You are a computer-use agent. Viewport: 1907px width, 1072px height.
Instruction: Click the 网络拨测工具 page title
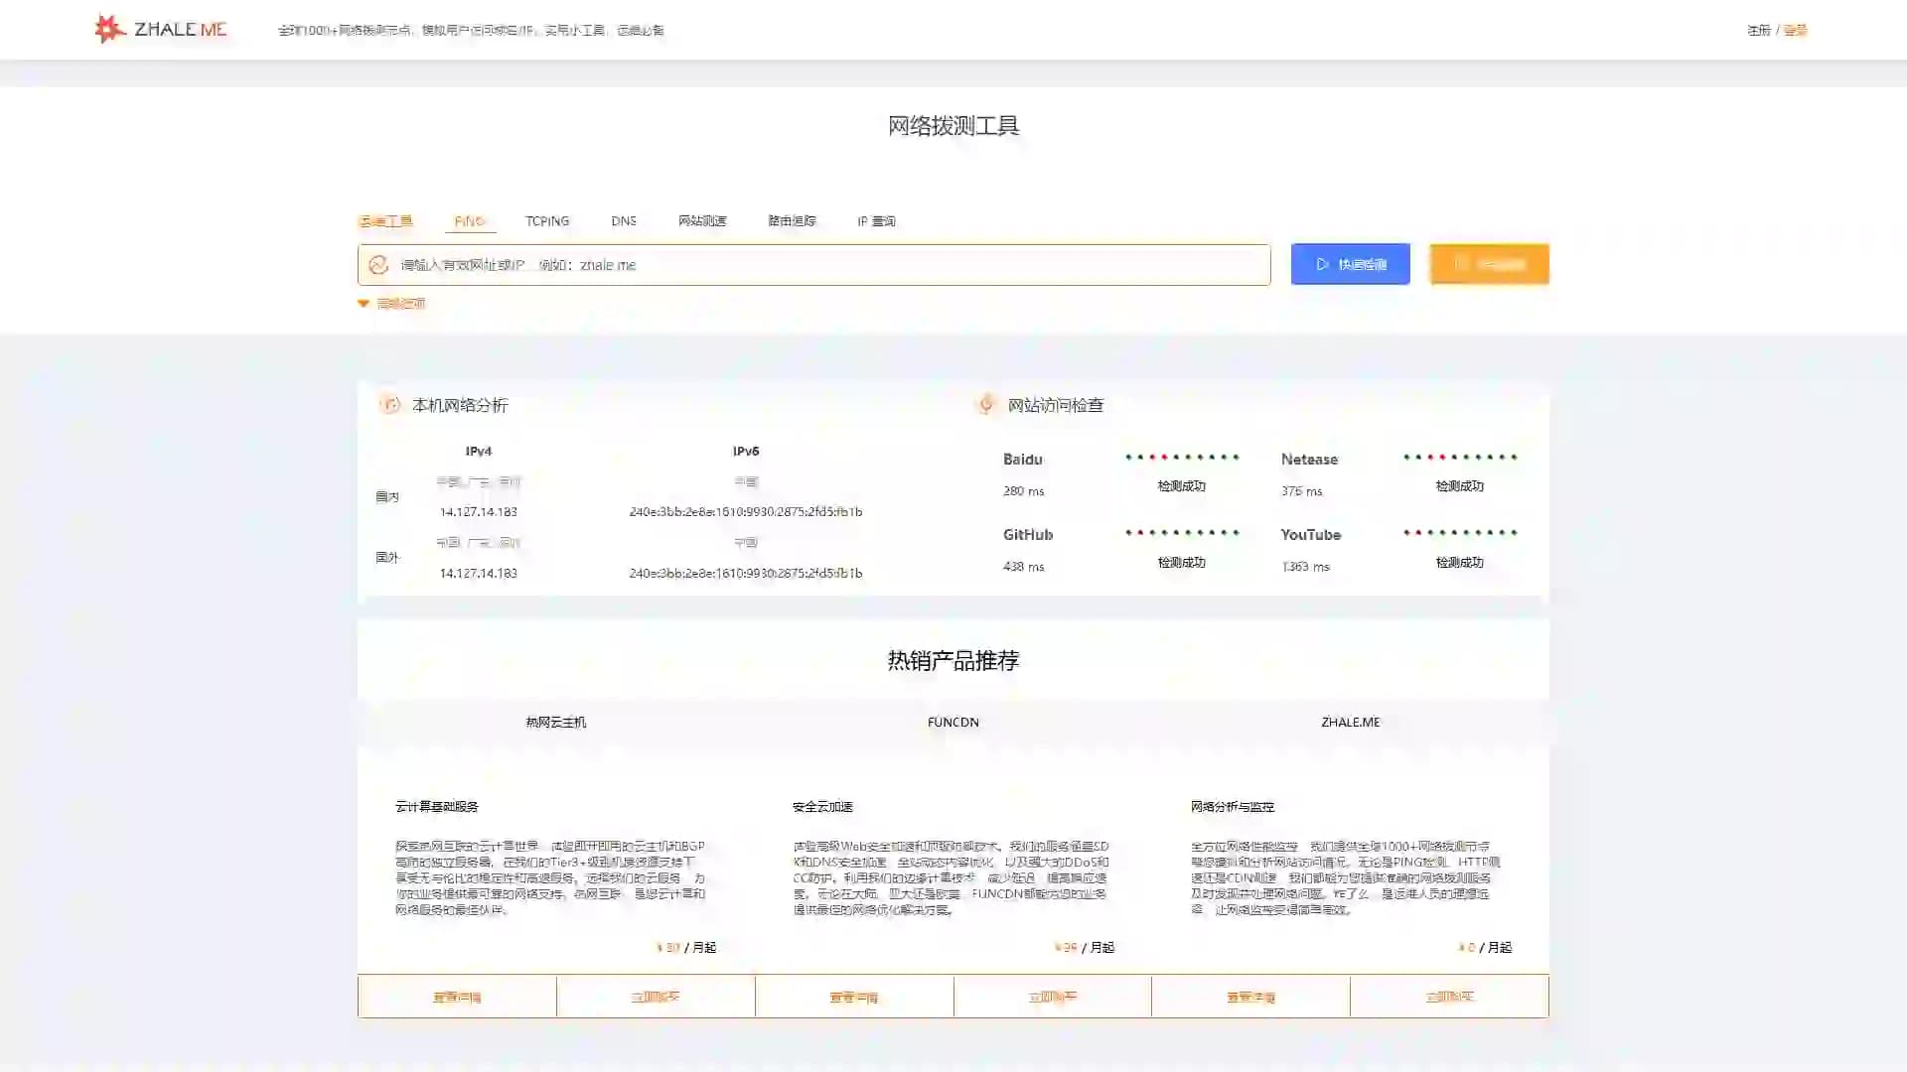point(953,126)
